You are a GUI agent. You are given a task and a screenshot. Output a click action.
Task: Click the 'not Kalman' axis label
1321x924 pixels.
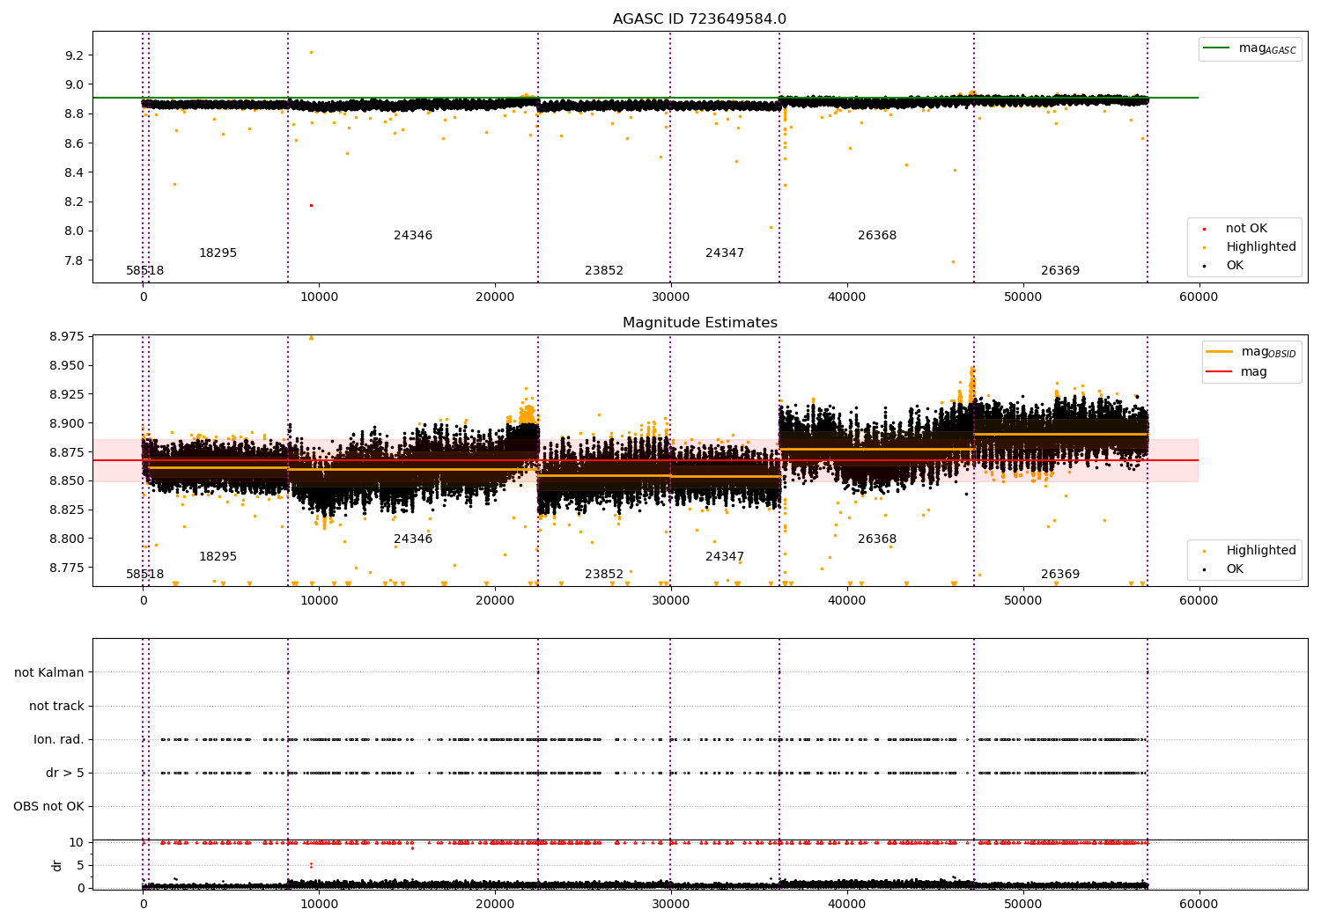pos(49,673)
